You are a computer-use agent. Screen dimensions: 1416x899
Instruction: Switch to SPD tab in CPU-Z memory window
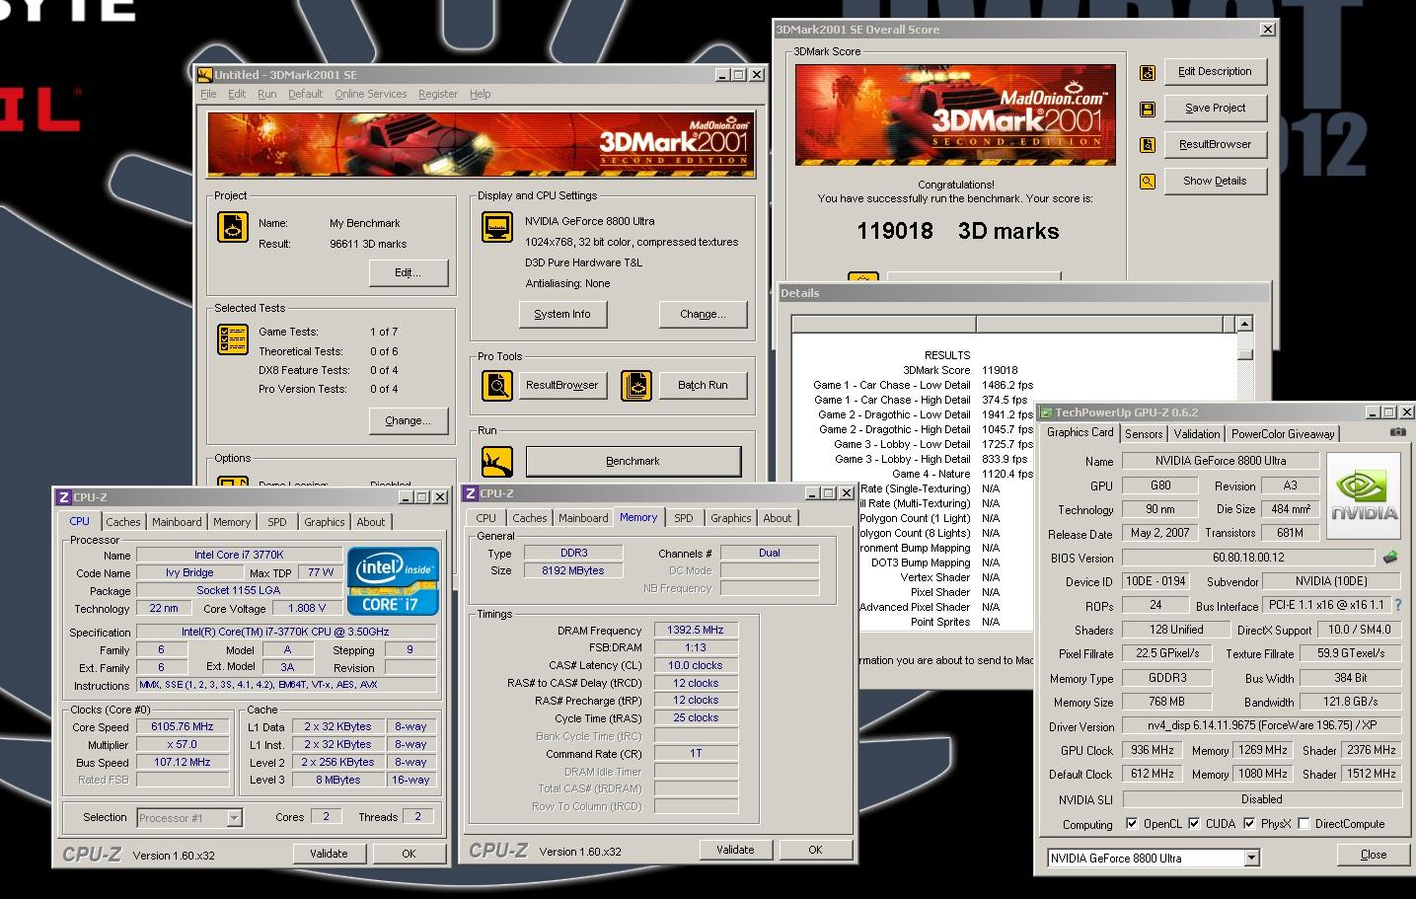coord(684,518)
